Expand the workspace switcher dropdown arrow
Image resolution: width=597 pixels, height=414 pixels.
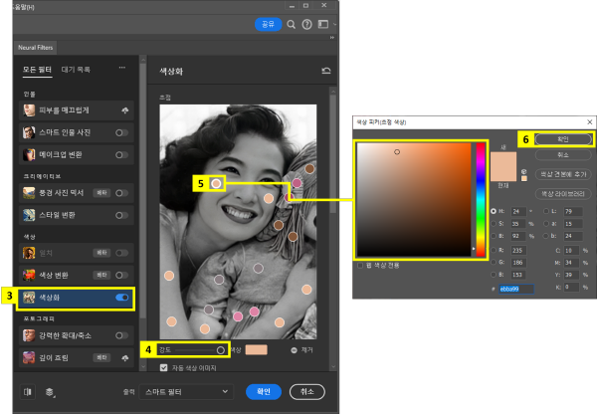(334, 24)
